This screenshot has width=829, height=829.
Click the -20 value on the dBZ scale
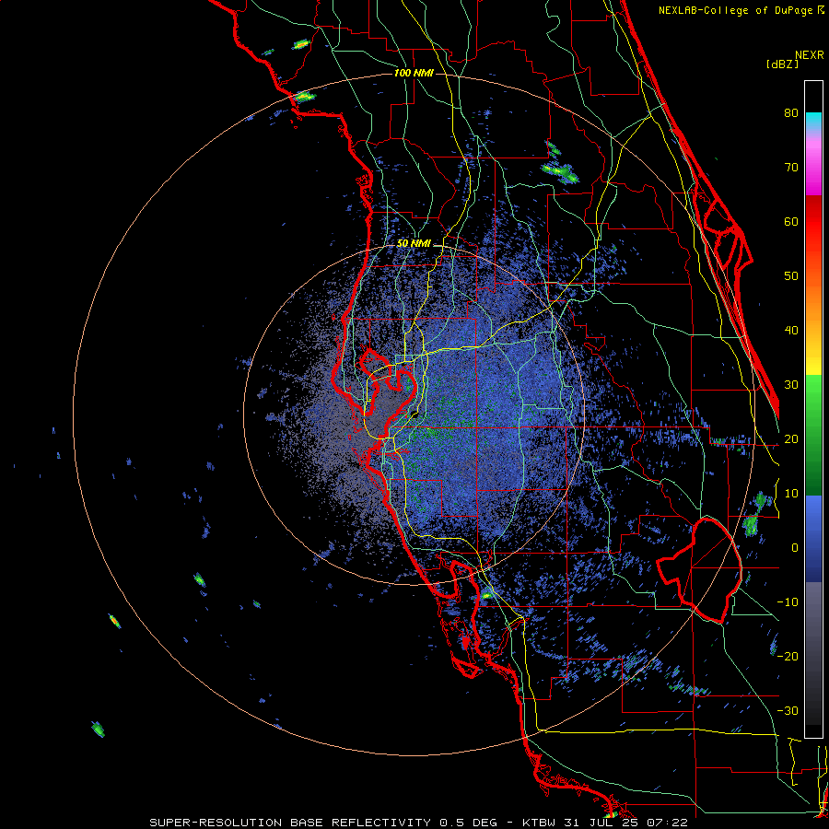click(788, 656)
